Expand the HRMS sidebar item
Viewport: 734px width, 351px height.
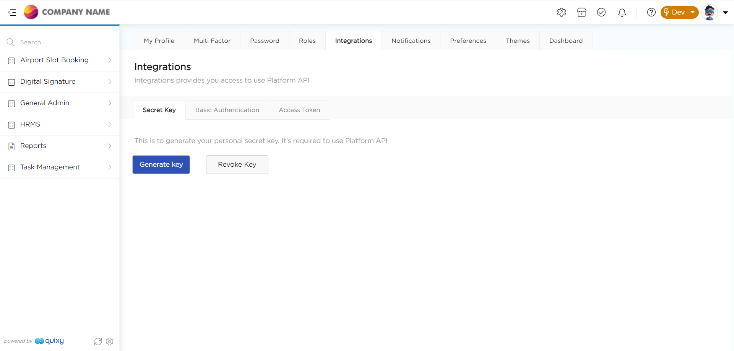[60, 125]
